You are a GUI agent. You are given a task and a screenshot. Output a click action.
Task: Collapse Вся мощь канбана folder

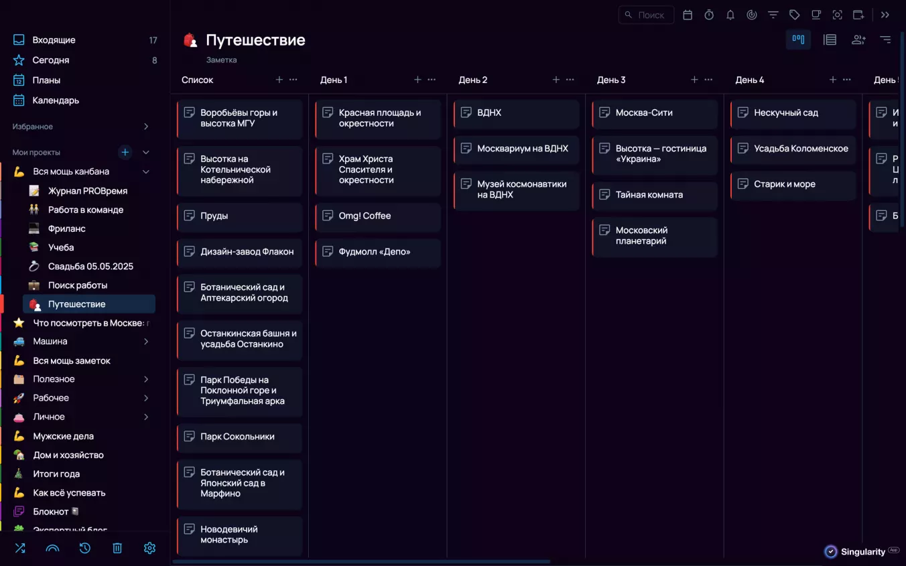tap(146, 171)
